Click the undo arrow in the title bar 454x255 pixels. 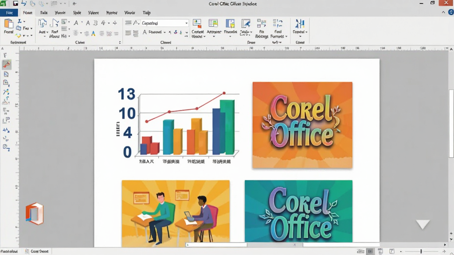[24, 4]
